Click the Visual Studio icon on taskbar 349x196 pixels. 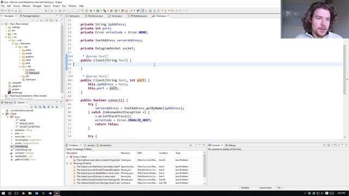(x=50, y=193)
